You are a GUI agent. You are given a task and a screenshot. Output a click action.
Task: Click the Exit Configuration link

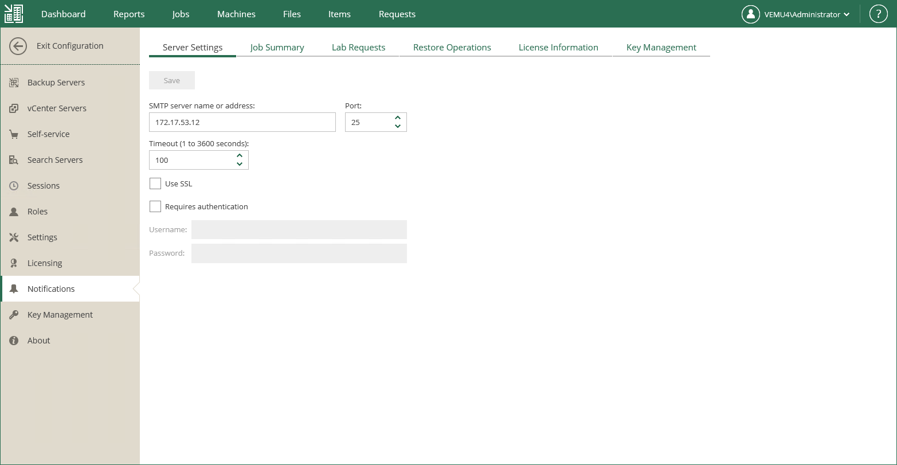point(70,46)
